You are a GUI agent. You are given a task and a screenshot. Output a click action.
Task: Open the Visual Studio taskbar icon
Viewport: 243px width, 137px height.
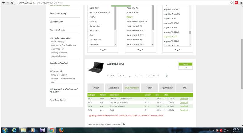(42, 130)
